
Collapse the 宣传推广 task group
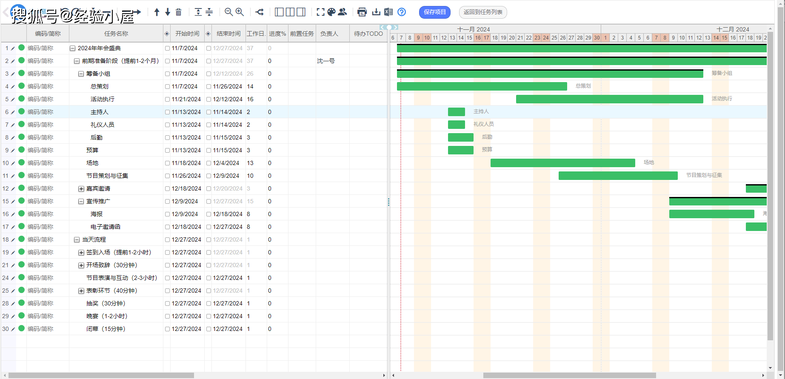81,202
